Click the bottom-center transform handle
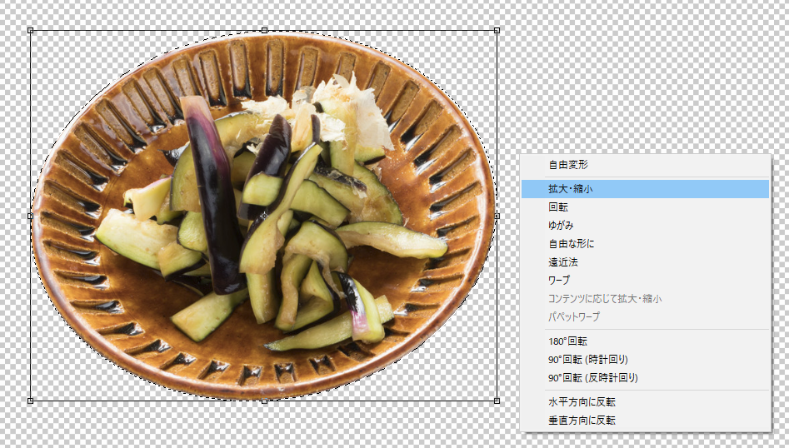The width and height of the screenshot is (789, 448). pyautogui.click(x=264, y=401)
